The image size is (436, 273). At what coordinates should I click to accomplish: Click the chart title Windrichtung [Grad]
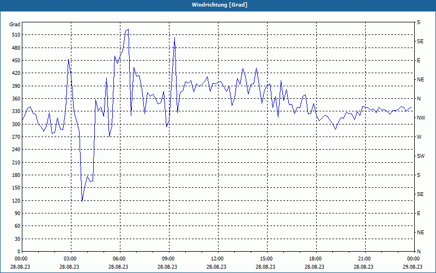[x=220, y=5]
